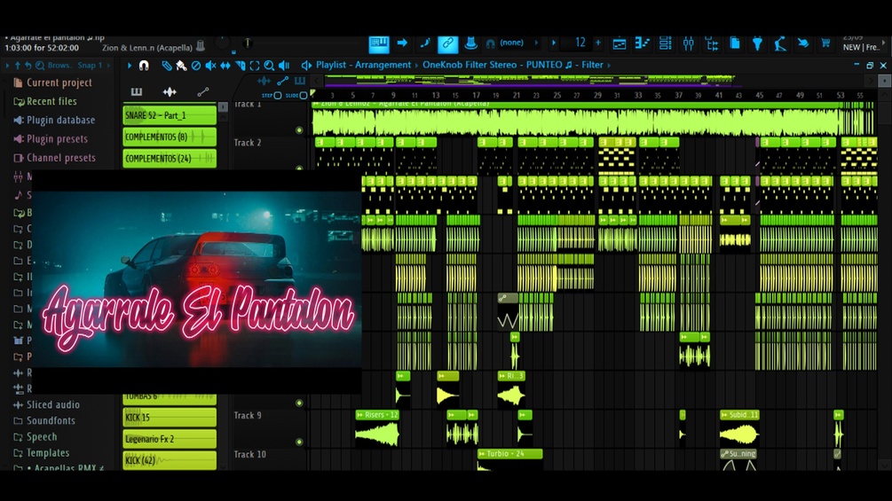Click bar 21 on the timeline ruler

click(516, 96)
